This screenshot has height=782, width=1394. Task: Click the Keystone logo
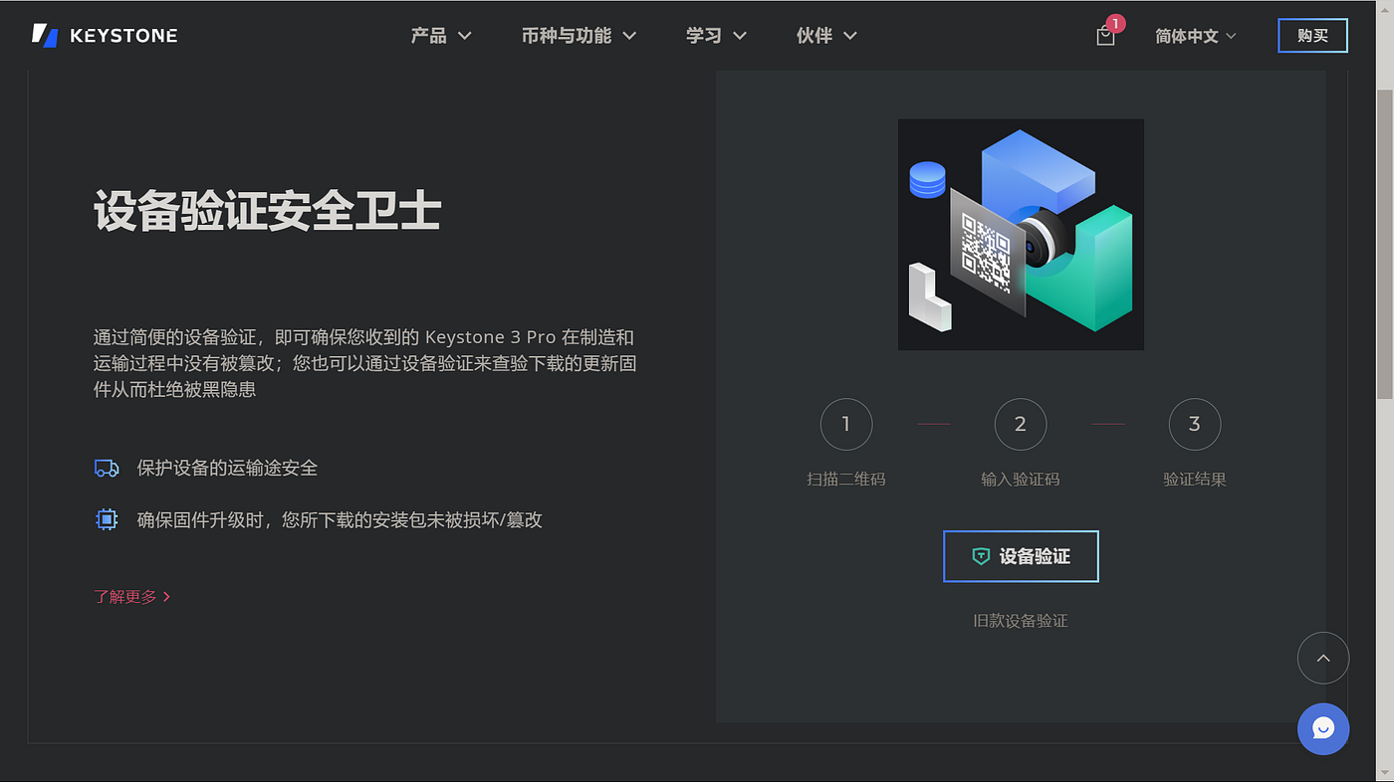[x=105, y=36]
